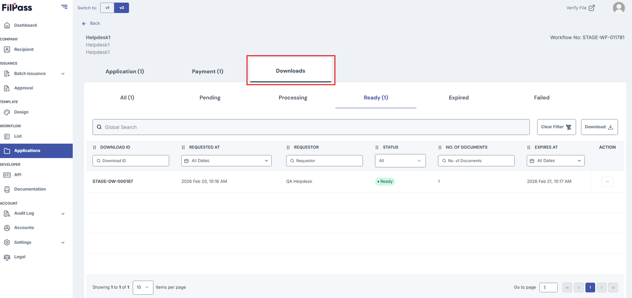Click the Design palette icon
This screenshot has width=632, height=298.
(7, 112)
